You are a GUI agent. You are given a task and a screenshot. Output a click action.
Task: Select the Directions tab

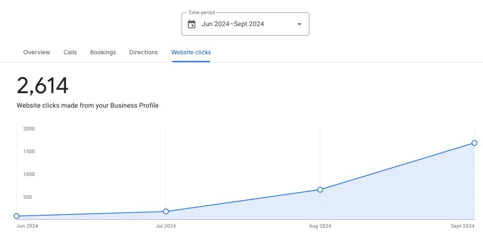pyautogui.click(x=143, y=52)
